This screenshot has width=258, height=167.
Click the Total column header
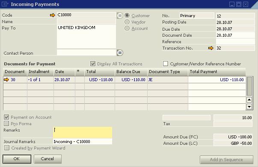tap(100, 72)
